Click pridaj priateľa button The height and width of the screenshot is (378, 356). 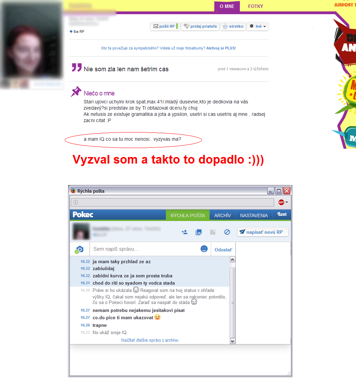click(200, 26)
